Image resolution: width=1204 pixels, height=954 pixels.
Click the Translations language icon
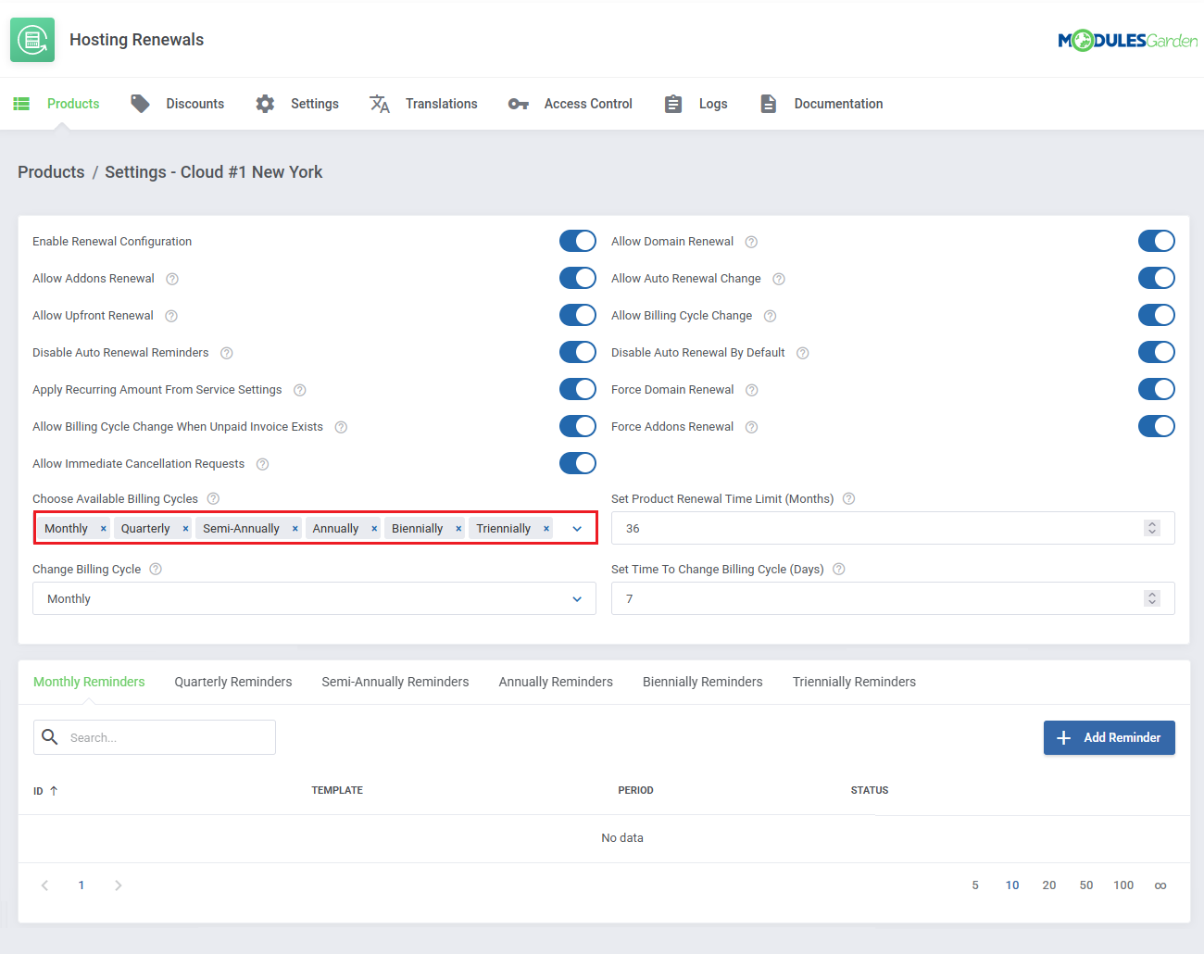pyautogui.click(x=380, y=104)
